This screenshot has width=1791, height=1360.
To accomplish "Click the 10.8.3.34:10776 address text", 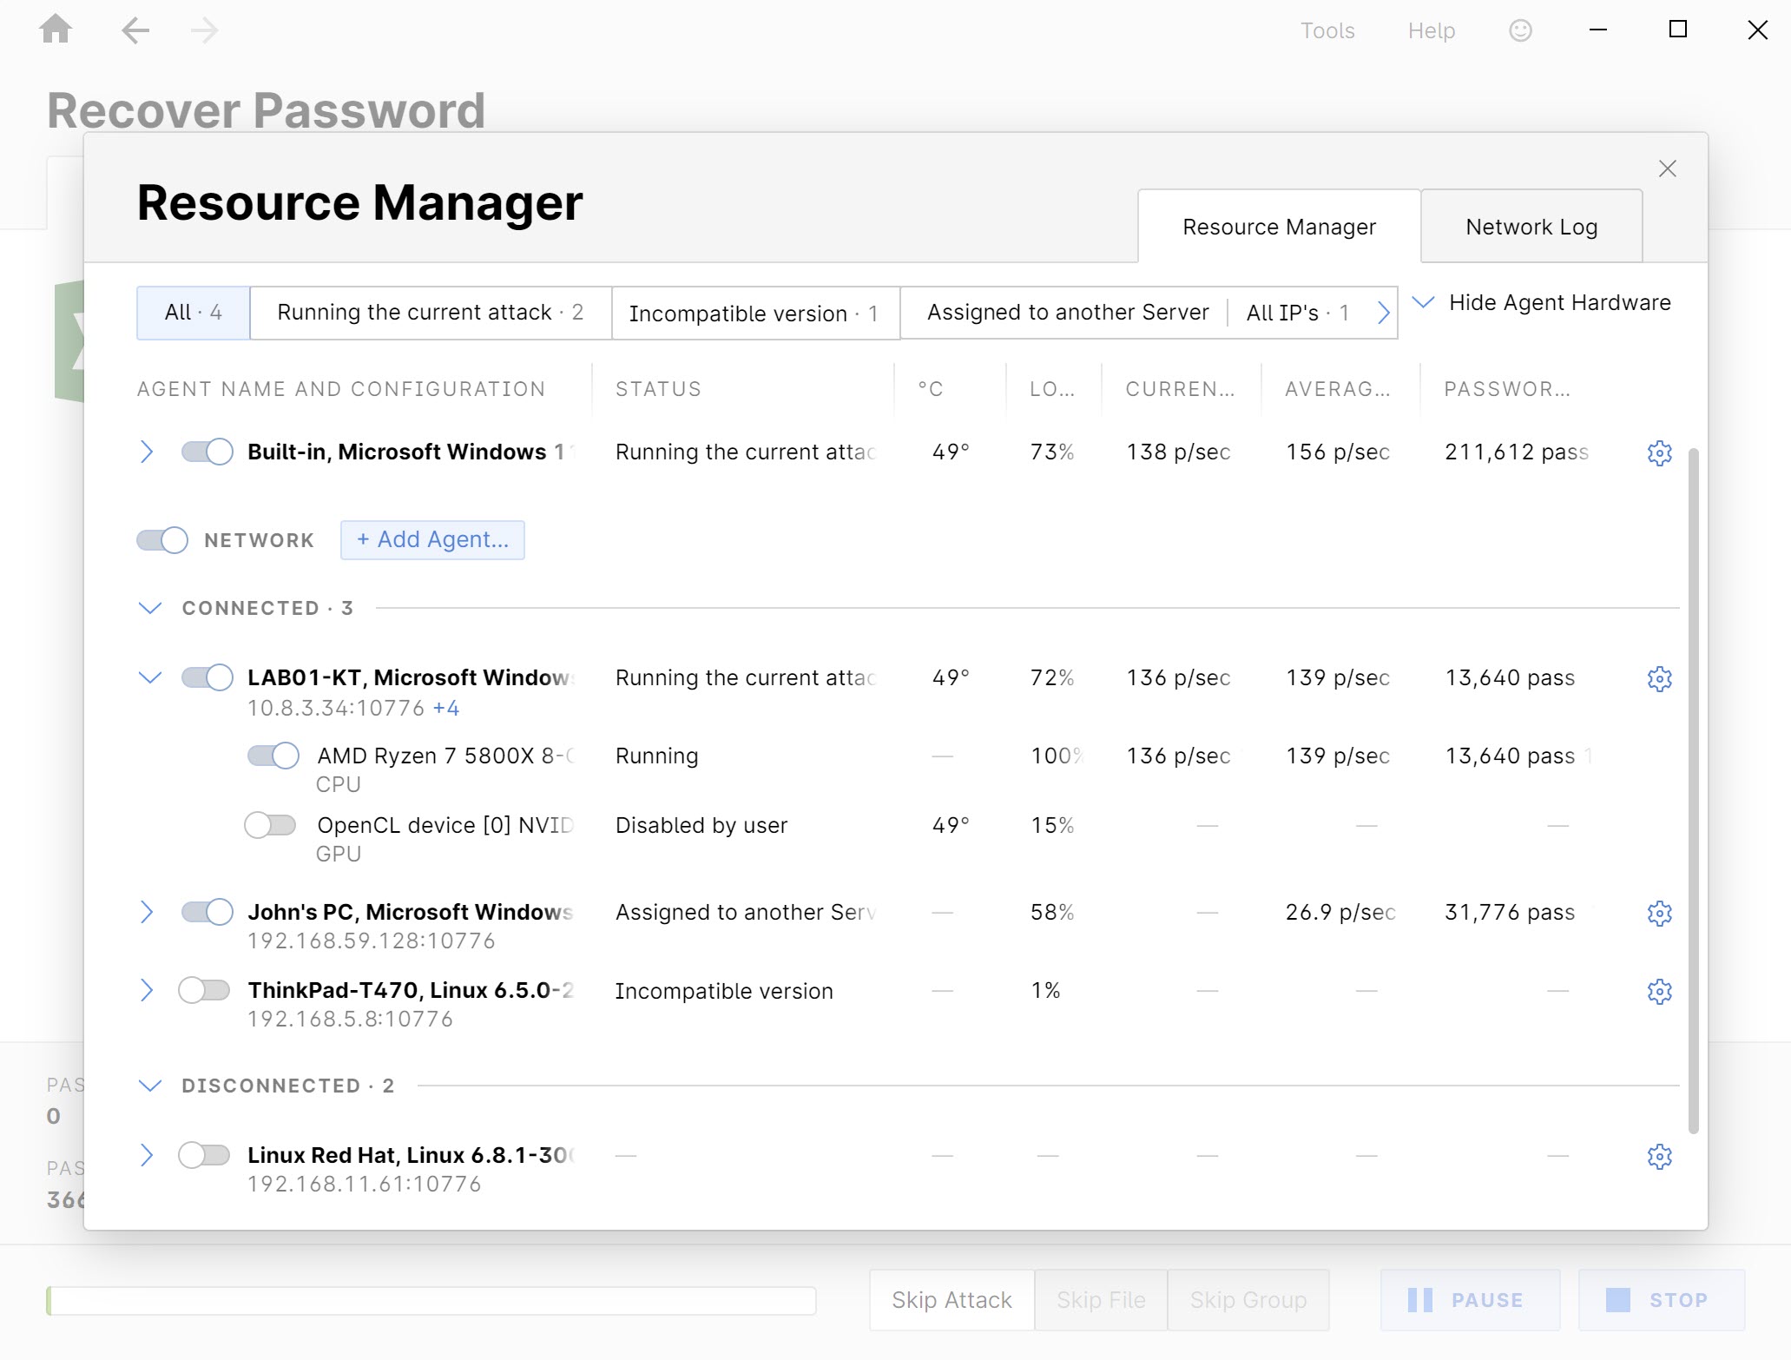I will click(337, 708).
